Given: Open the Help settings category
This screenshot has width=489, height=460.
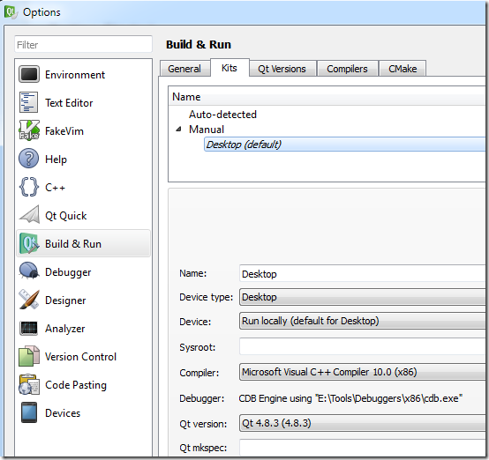Looking at the screenshot, I should [x=83, y=159].
